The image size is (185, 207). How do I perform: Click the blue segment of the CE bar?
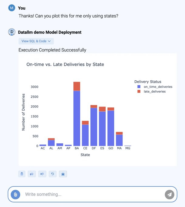[x=85, y=135]
